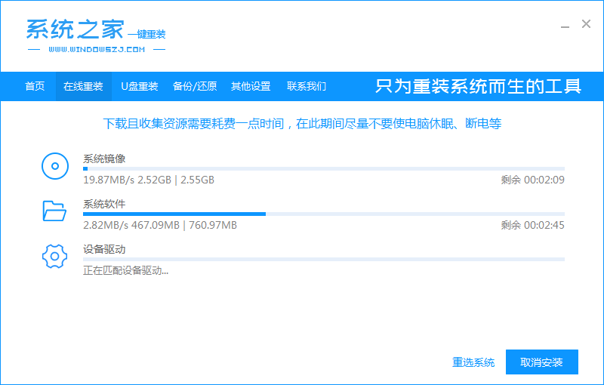
Task: Open the U盘重装 tab
Action: (140, 86)
